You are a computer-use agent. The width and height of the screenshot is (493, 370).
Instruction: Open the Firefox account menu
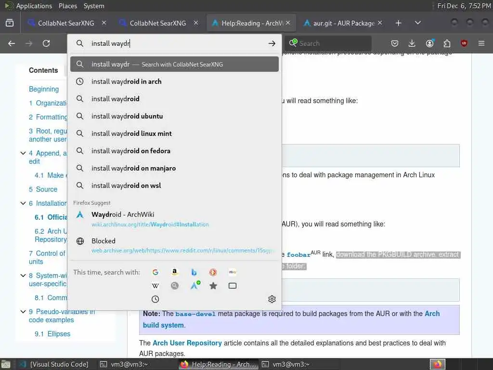pos(430,43)
